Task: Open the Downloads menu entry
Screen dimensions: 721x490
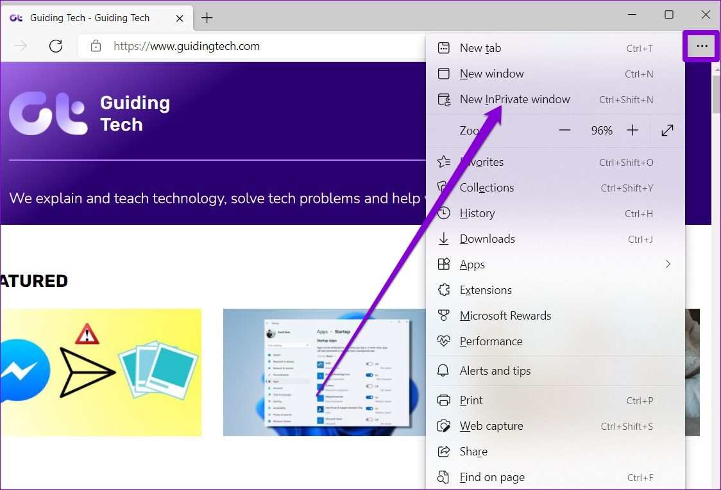Action: point(487,239)
